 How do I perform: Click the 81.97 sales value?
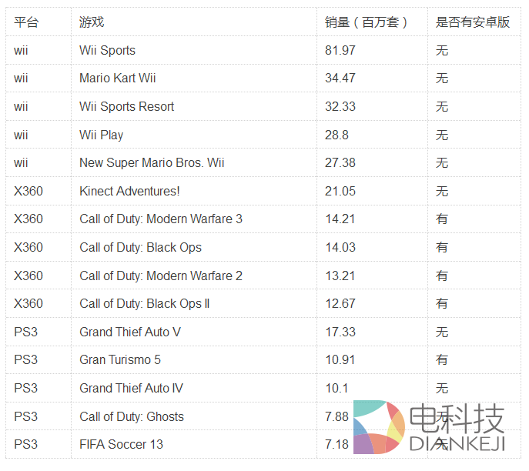[340, 50]
